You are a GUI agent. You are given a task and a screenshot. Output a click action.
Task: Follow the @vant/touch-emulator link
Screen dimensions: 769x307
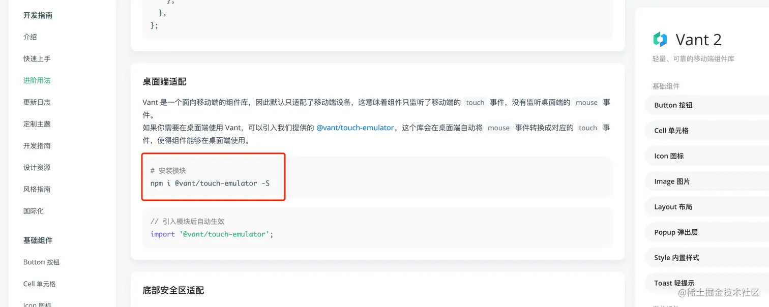click(355, 128)
